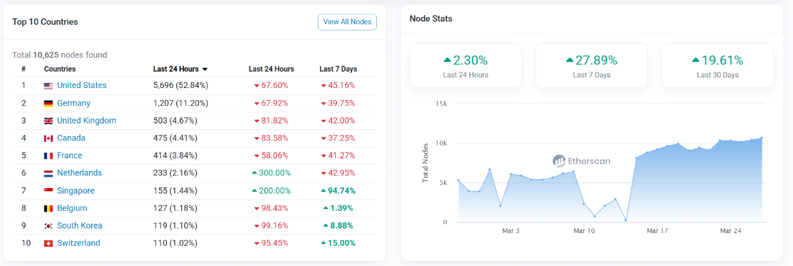Screen dimensions: 793x266
Task: Click the United States flag icon
Action: pos(48,85)
